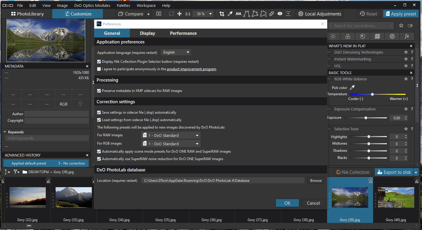Open the For RAW images preset dropdown
The width and height of the screenshot is (422, 230).
pos(171,135)
